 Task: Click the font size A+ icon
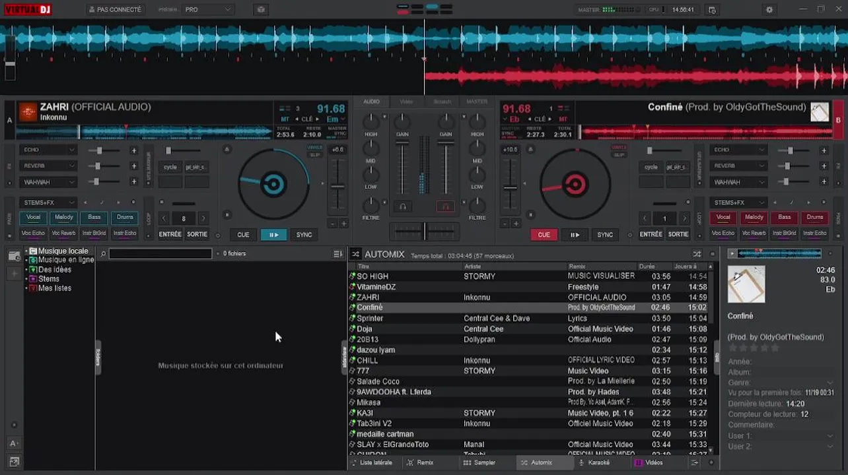coord(14,443)
